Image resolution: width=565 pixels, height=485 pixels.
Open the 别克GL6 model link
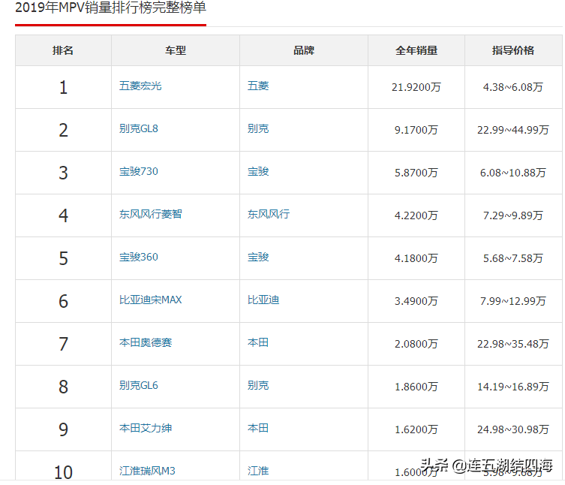[139, 385]
